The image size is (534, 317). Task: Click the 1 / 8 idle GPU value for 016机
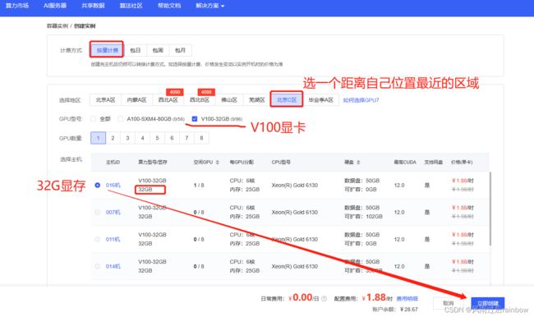point(199,186)
